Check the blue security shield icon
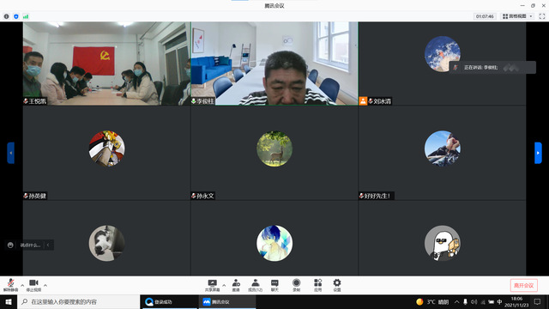 pos(16,16)
